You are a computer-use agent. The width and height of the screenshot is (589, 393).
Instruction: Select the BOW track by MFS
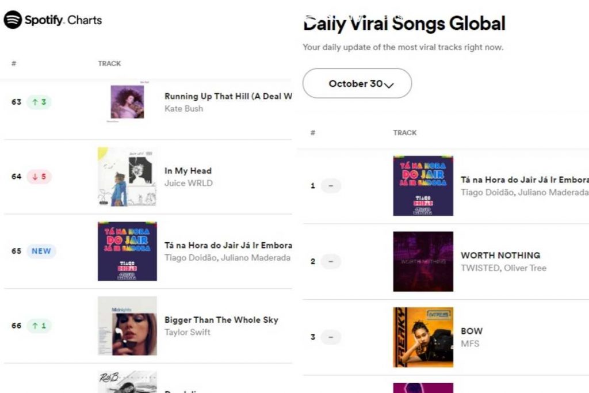472,331
